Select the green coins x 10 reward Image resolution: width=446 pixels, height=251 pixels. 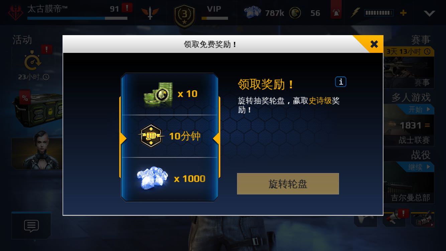(x=170, y=94)
